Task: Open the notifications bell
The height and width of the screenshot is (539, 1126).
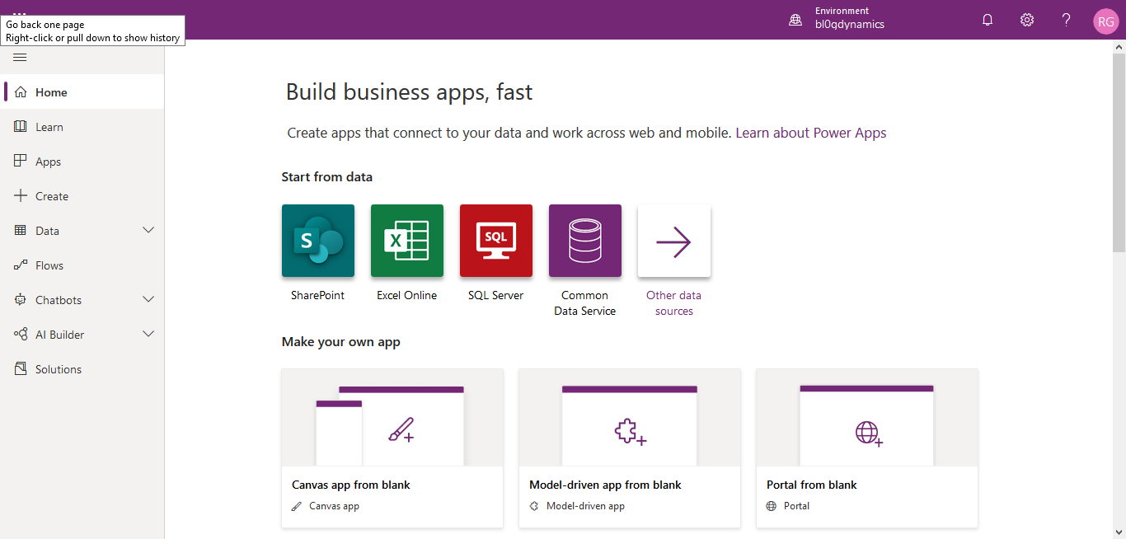Action: tap(988, 20)
